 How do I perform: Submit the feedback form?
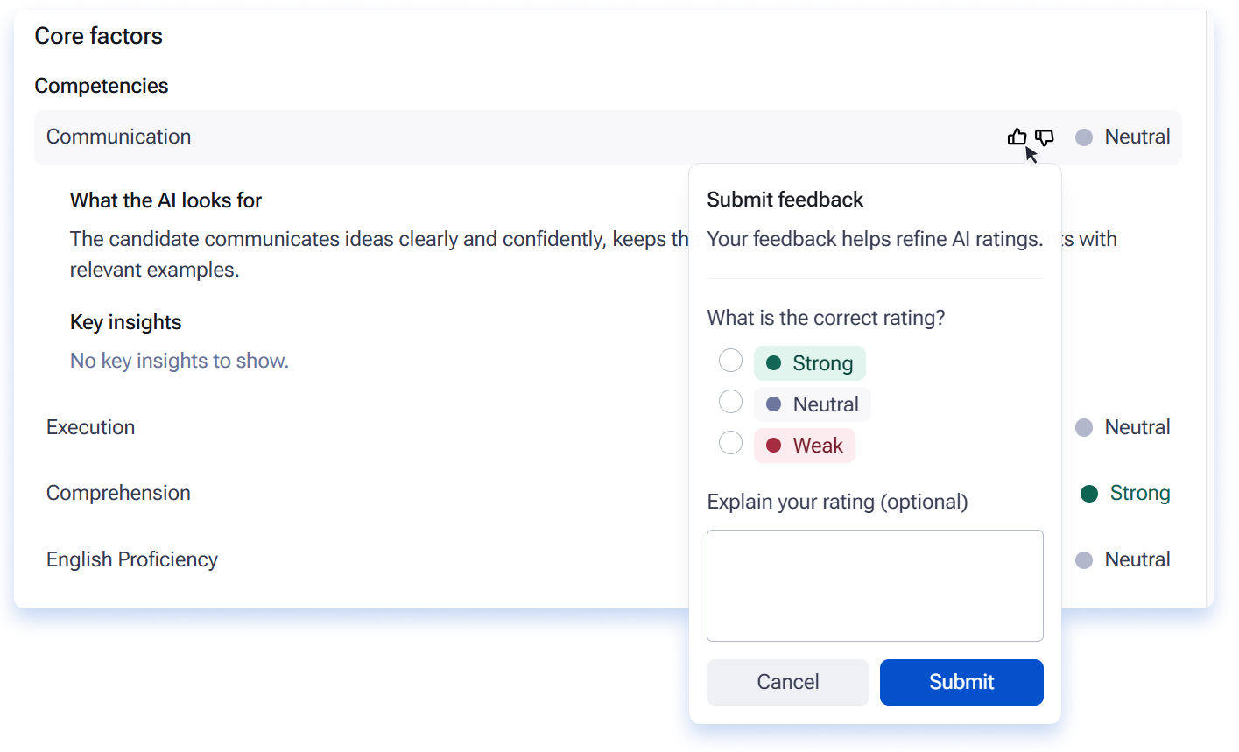point(961,682)
